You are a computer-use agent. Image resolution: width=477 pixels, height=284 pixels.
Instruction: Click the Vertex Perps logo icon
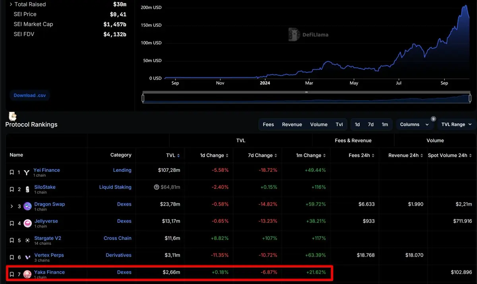click(x=27, y=257)
